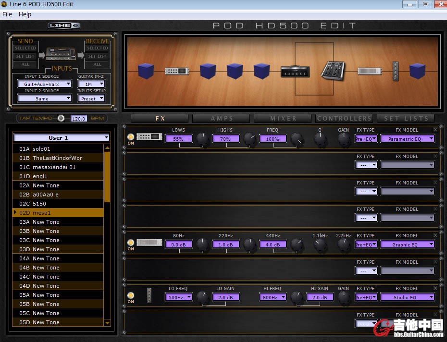Open Studio EQ HI FREQ 800Hz dropdown

coord(273,297)
